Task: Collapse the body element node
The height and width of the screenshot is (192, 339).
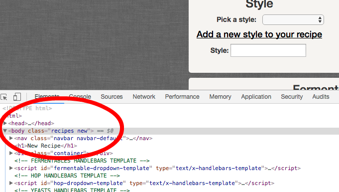Action: pyautogui.click(x=5, y=131)
